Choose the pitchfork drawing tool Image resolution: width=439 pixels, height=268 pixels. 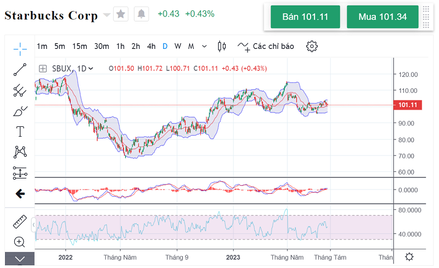(x=20, y=90)
